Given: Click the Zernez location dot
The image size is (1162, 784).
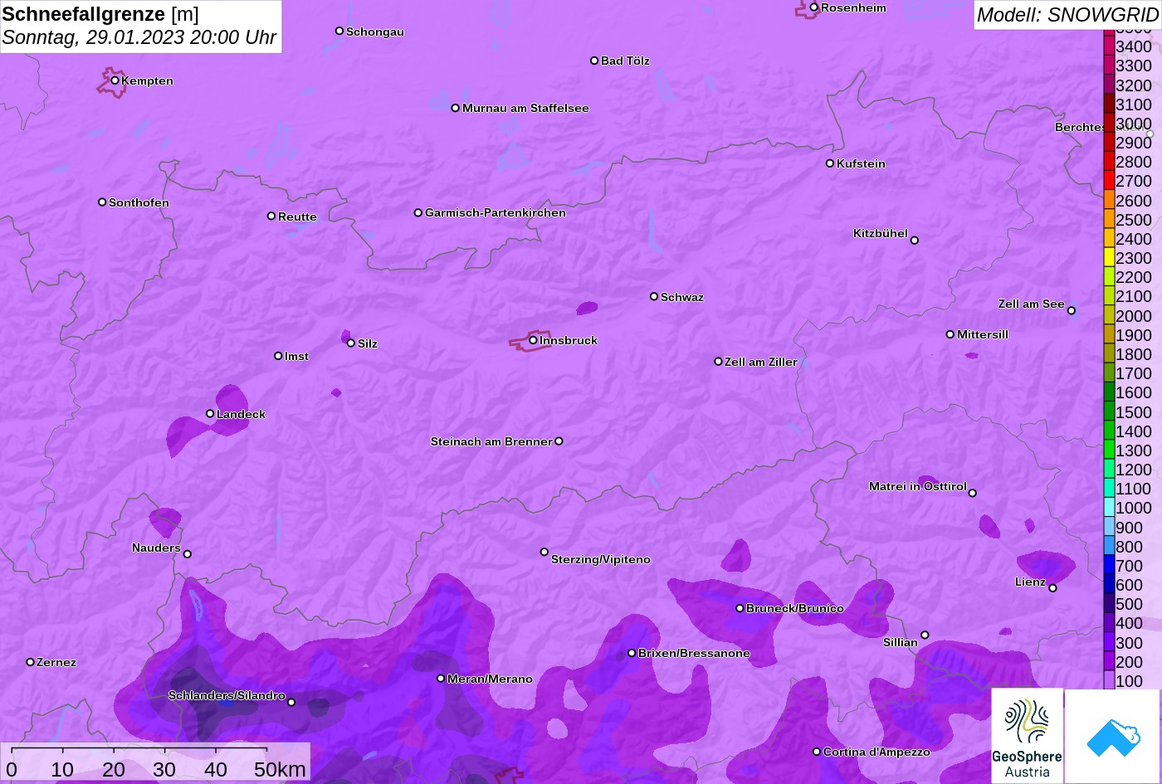Looking at the screenshot, I should point(31,662).
